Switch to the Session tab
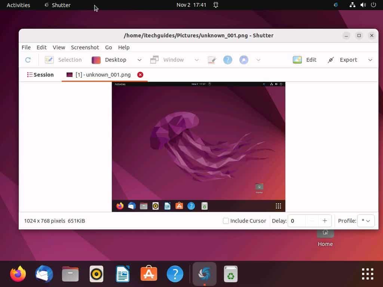The height and width of the screenshot is (287, 383). (x=40, y=75)
